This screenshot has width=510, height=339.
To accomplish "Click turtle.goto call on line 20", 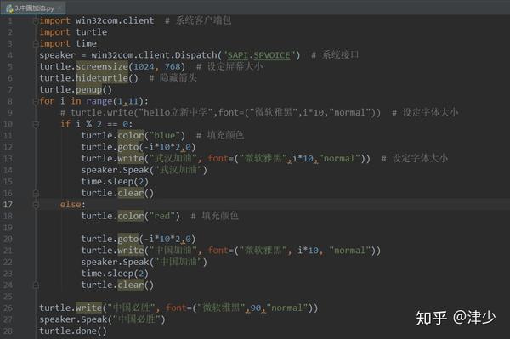I will (x=139, y=240).
